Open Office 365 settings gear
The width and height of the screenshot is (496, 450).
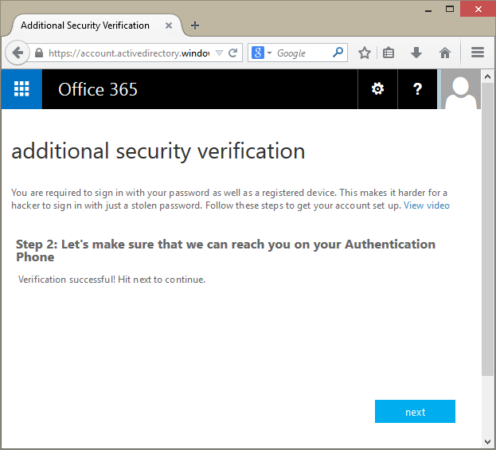(x=378, y=89)
